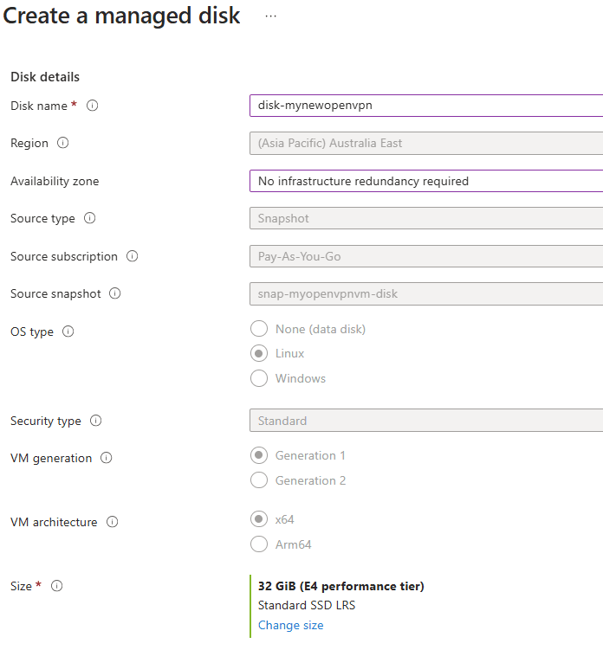The image size is (603, 650).
Task: Choose the Windows OS type option
Action: tap(258, 378)
